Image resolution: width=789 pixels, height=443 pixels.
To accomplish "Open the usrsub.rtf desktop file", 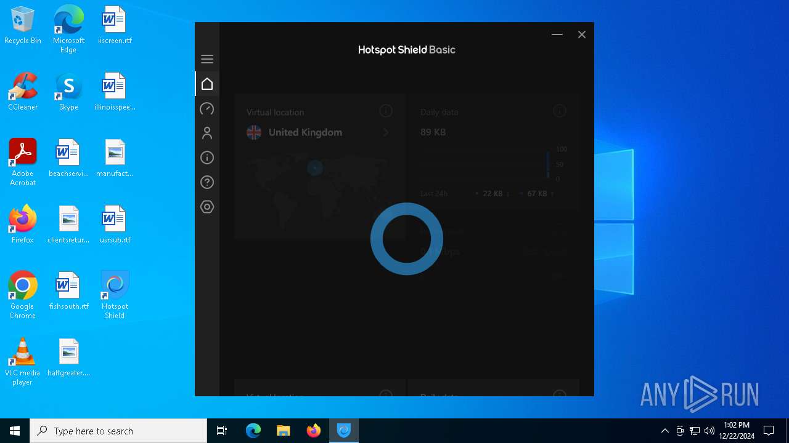I will coord(115,225).
